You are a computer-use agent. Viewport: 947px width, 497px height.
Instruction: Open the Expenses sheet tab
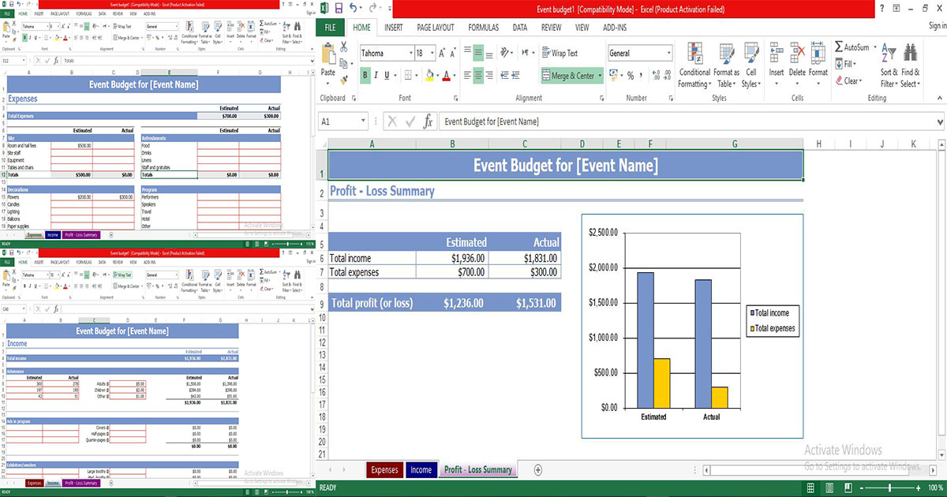384,469
